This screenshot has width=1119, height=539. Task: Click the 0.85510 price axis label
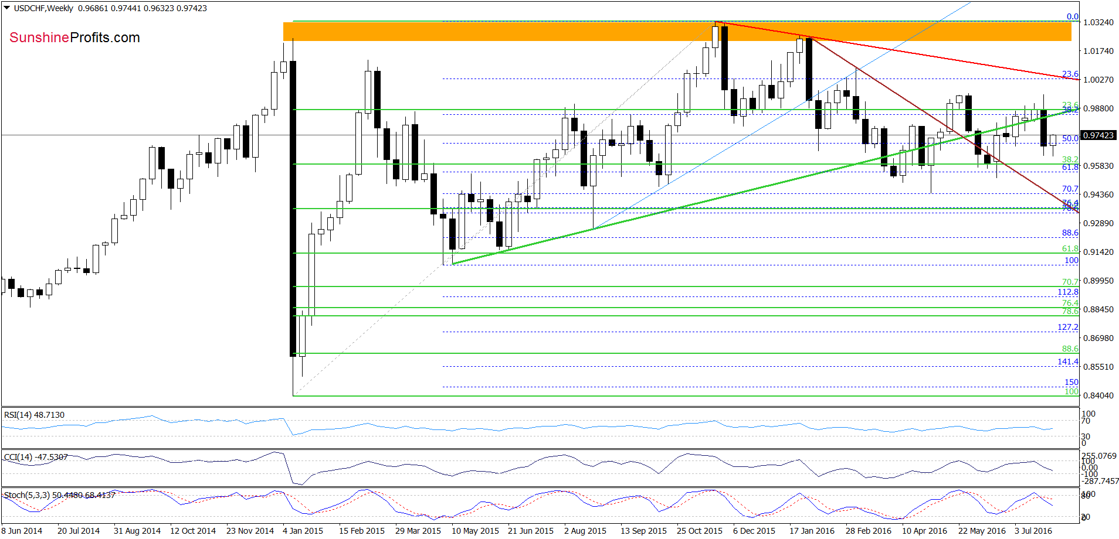coord(1098,367)
